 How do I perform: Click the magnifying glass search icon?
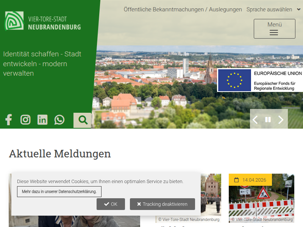pos(83,120)
